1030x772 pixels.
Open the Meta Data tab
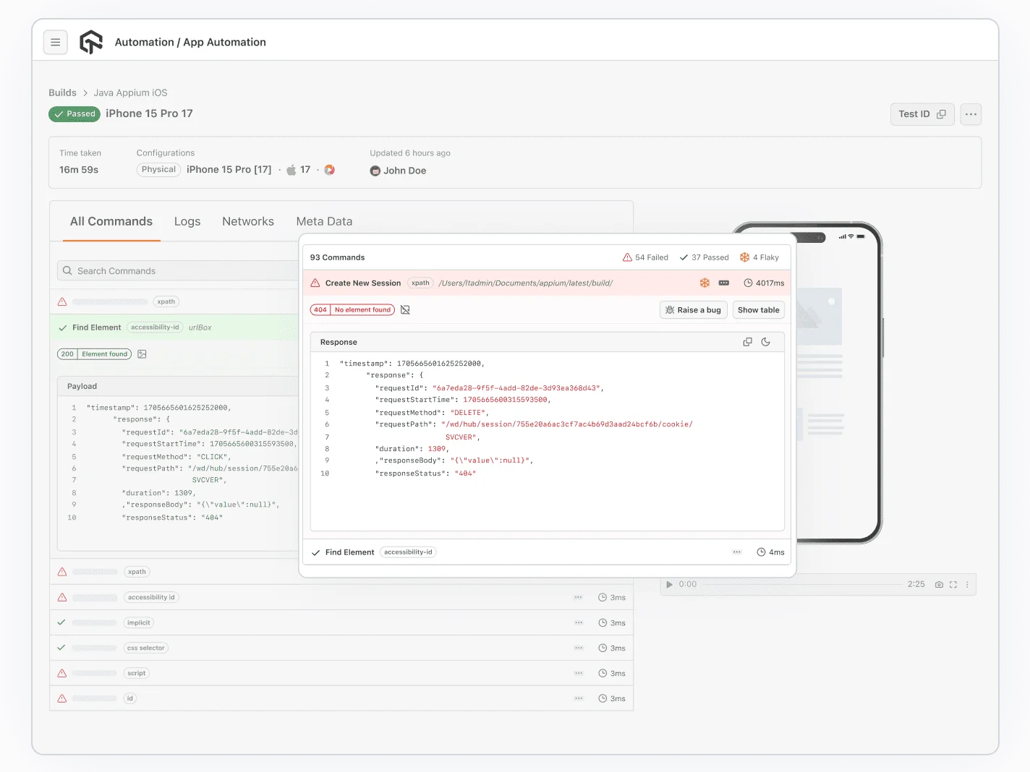[324, 221]
